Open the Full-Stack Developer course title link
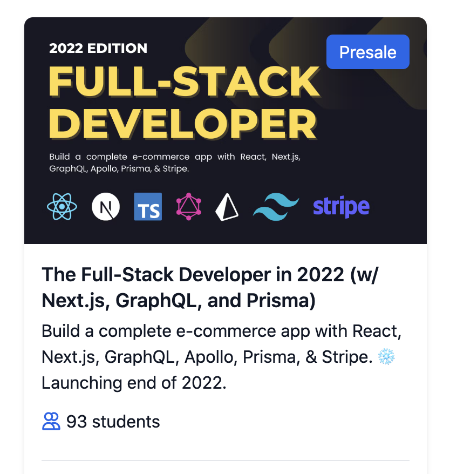 tap(210, 288)
